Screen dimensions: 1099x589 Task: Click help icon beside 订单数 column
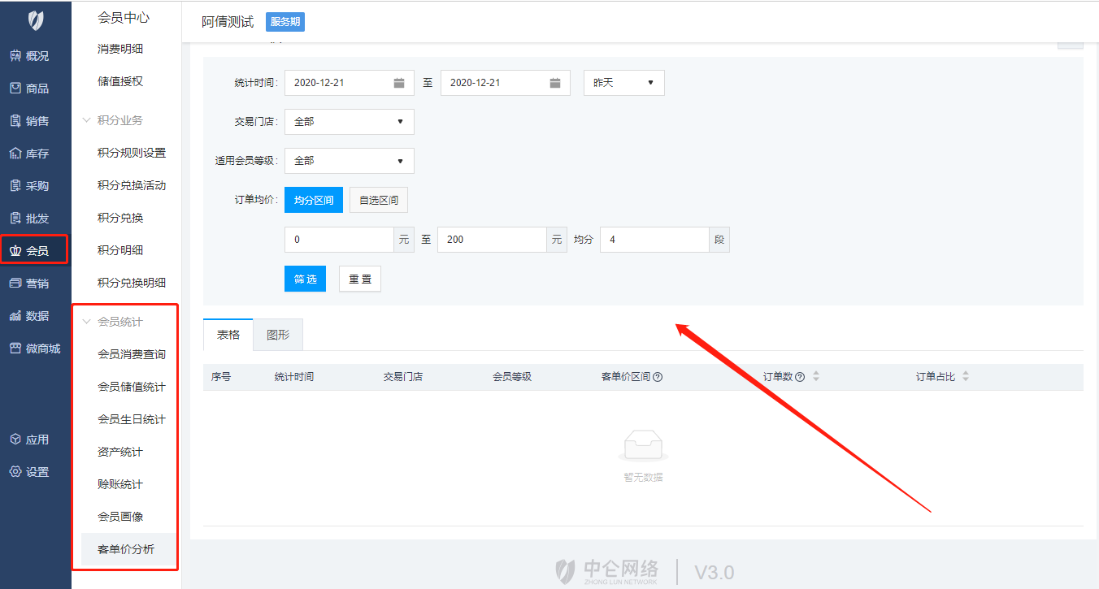800,377
